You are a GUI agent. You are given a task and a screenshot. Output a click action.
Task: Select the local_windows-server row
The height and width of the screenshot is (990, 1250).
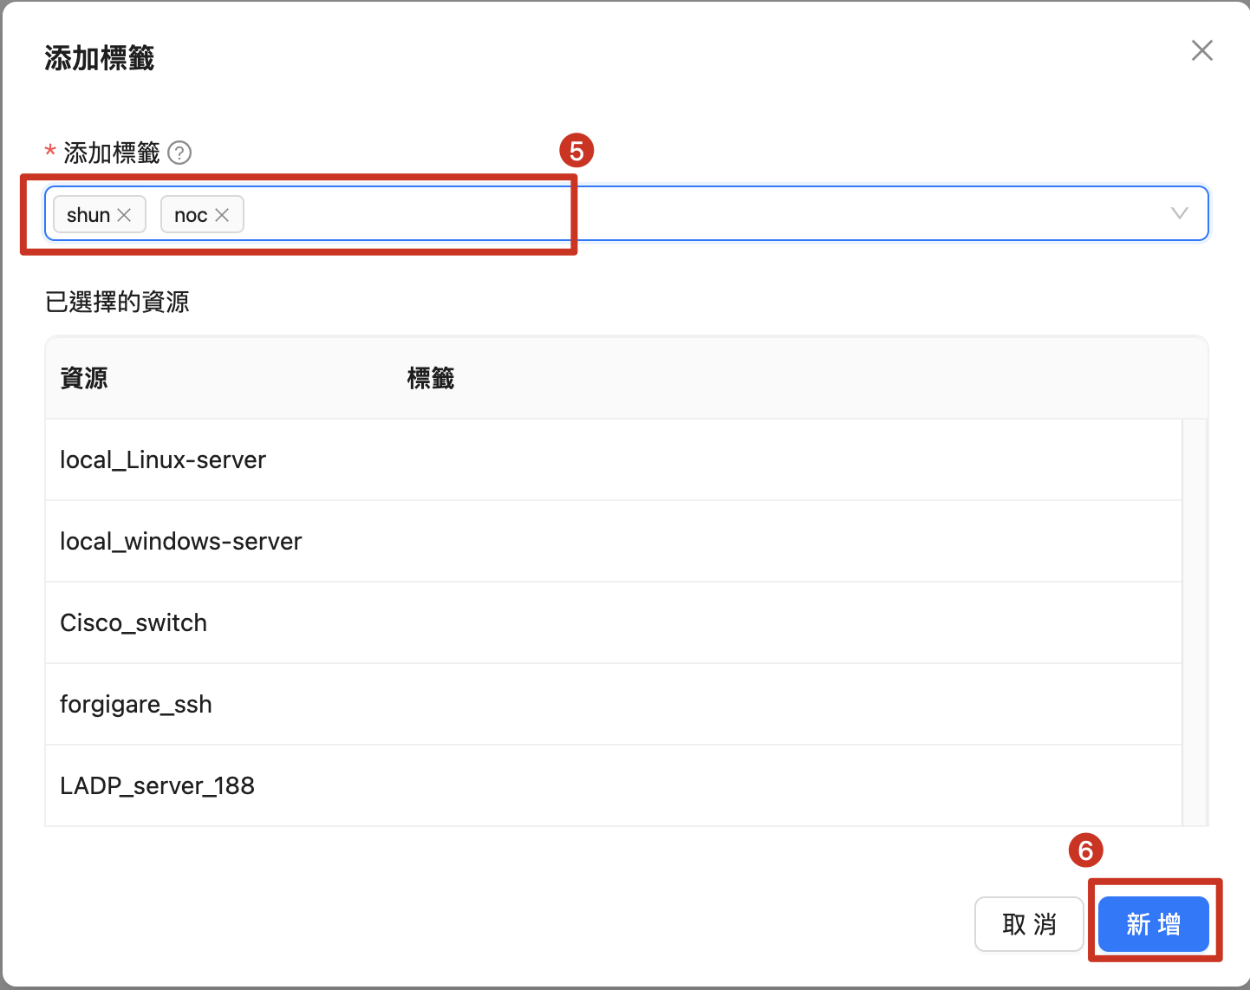coord(180,542)
